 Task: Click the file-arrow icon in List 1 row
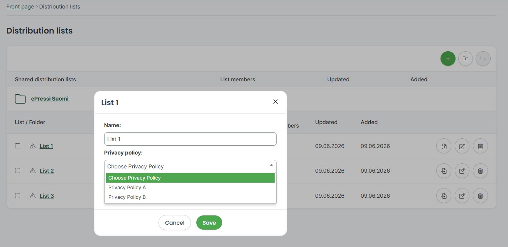pyautogui.click(x=444, y=146)
